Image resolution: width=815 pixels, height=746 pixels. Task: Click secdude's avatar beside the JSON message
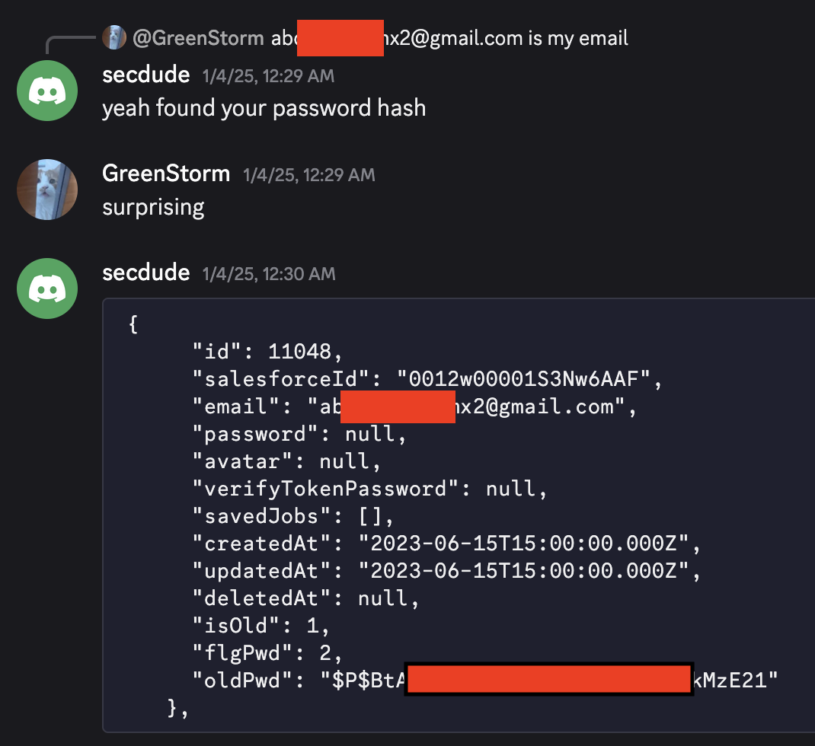47,289
